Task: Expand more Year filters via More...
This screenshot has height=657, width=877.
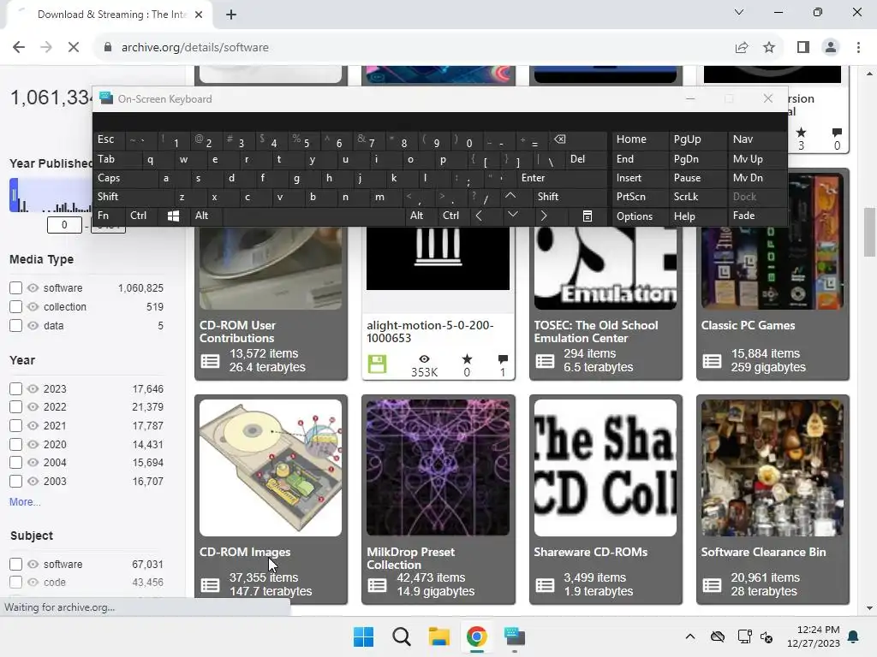Action: [25, 501]
